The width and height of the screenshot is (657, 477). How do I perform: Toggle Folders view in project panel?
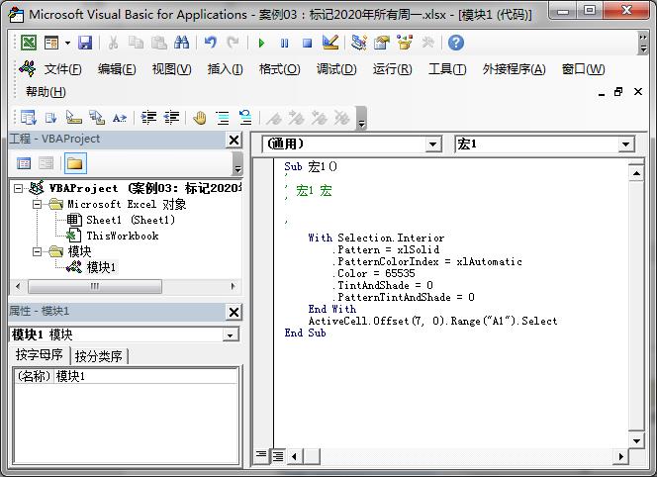tap(75, 163)
